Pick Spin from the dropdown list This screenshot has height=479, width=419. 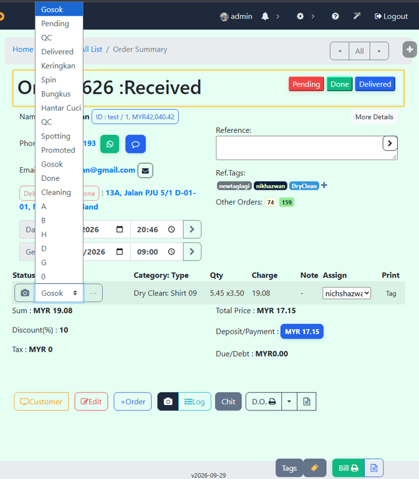(59, 80)
